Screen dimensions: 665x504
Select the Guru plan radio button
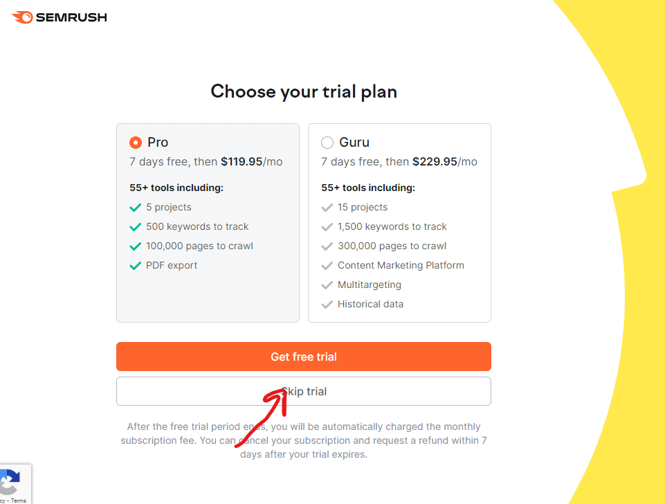[x=327, y=143]
